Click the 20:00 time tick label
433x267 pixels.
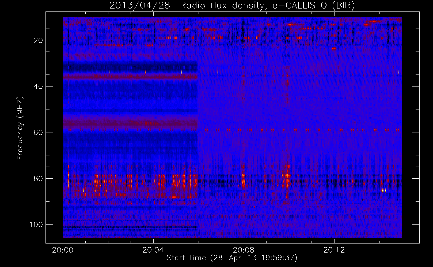click(63, 250)
